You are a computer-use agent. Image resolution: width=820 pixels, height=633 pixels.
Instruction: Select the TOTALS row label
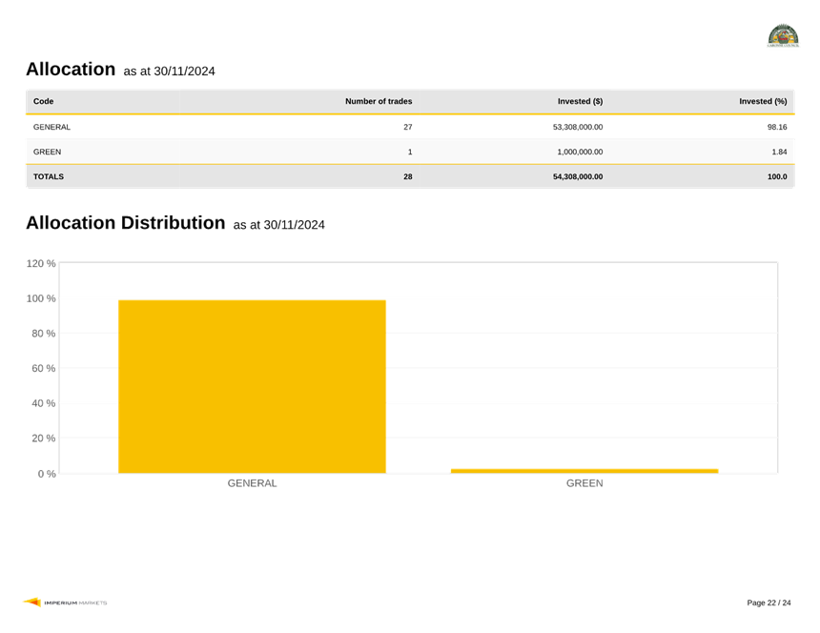(49, 176)
